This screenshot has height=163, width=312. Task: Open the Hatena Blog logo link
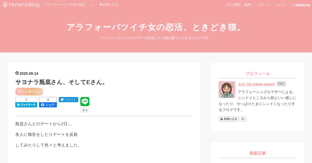(21, 5)
